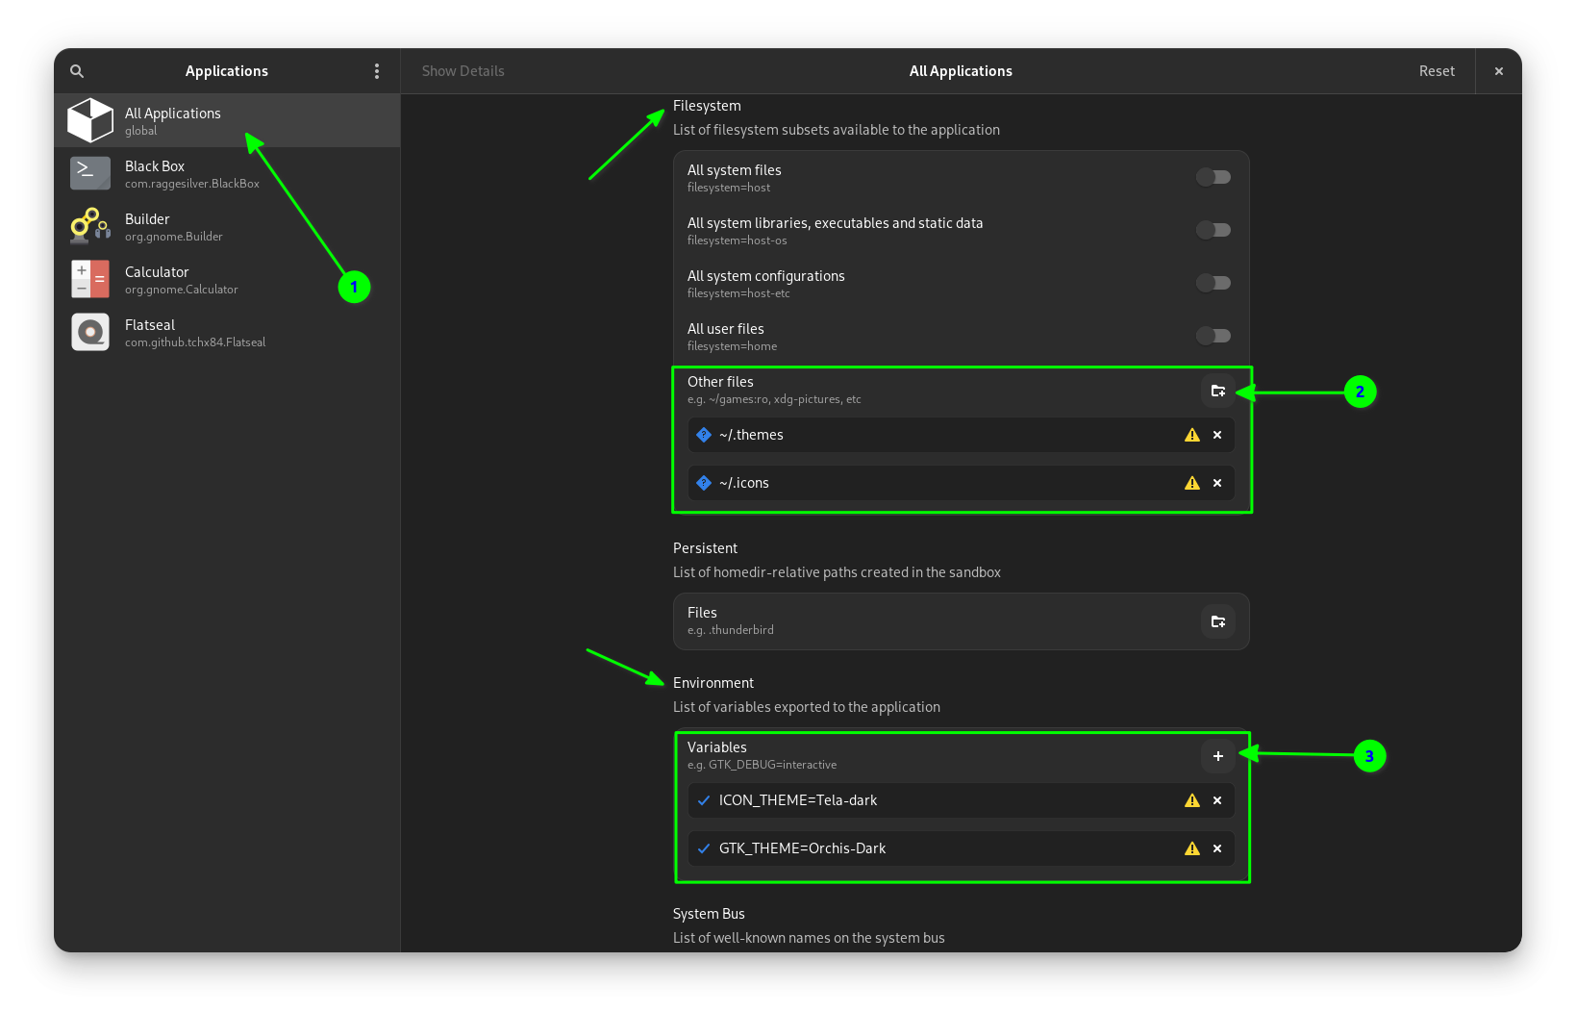1576x1012 pixels.
Task: Enable the All user files switch
Action: (x=1213, y=336)
